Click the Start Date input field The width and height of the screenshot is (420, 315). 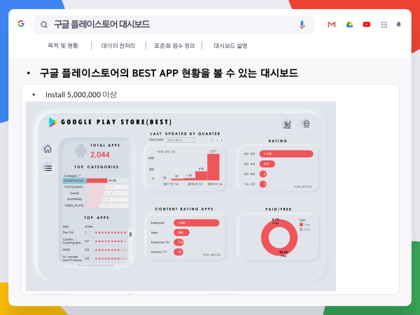click(x=181, y=140)
